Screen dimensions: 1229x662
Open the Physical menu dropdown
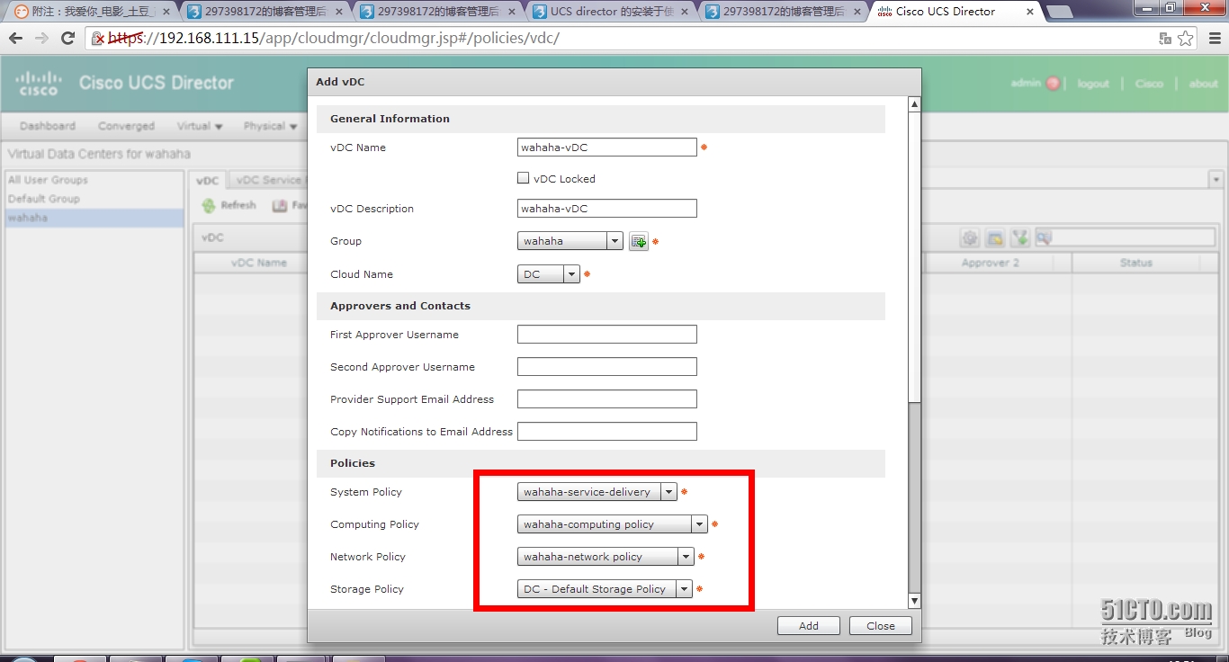270,126
